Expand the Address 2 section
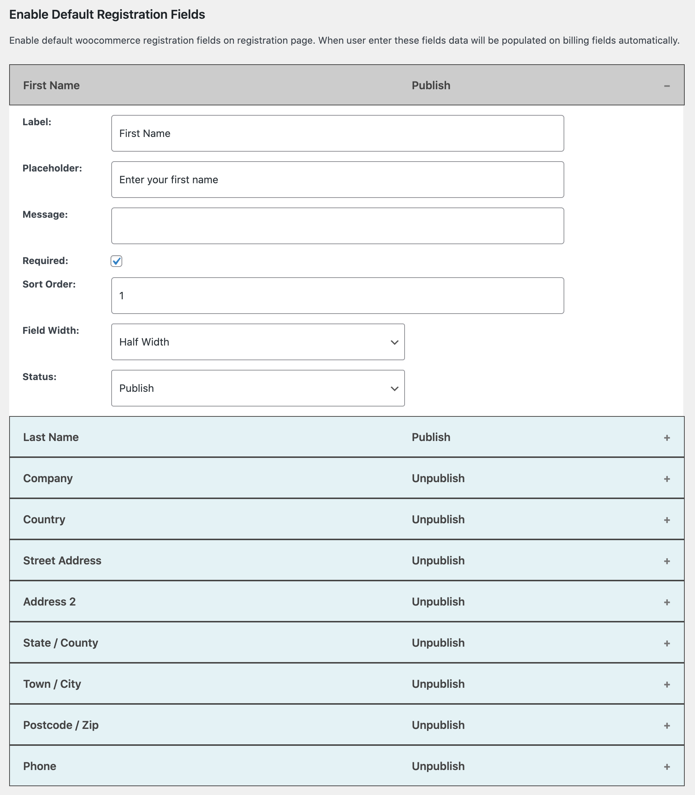Image resolution: width=695 pixels, height=795 pixels. point(667,602)
